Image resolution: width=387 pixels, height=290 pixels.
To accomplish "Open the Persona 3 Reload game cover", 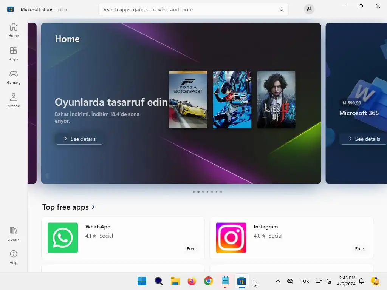I will pos(232,100).
